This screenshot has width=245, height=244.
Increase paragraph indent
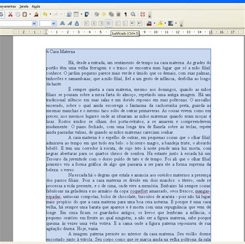click(140, 23)
